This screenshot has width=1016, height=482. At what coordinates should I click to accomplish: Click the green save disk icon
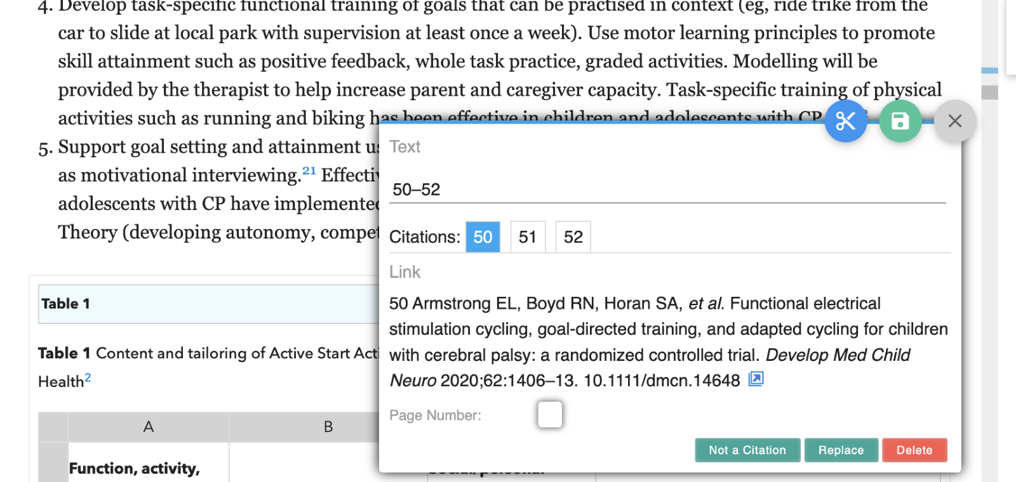pos(900,121)
